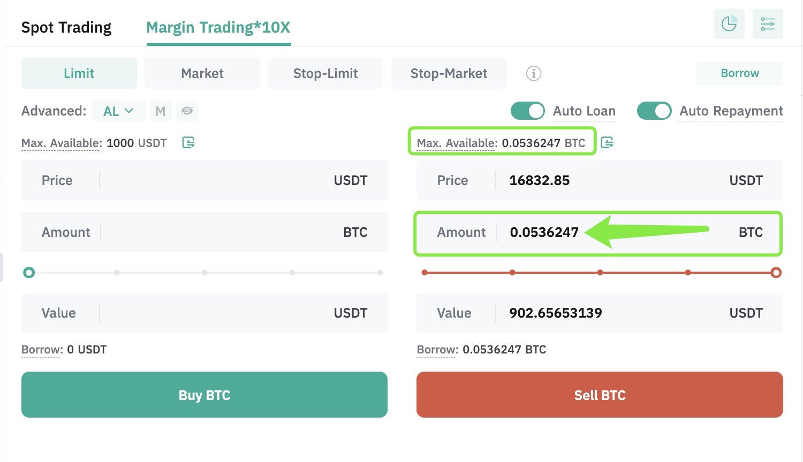The width and height of the screenshot is (803, 462).
Task: Switch to the Spot Trading tab
Action: (66, 27)
